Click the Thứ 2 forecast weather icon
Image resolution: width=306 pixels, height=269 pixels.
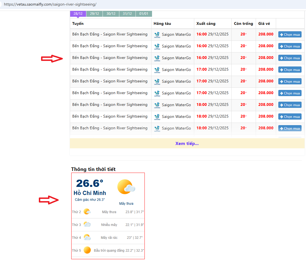[x=87, y=212]
